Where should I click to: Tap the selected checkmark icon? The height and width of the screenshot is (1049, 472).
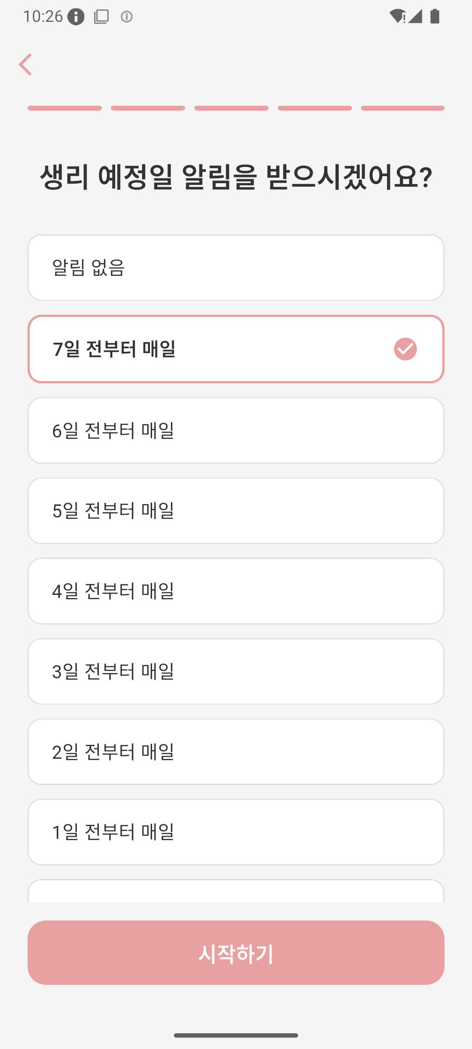405,349
